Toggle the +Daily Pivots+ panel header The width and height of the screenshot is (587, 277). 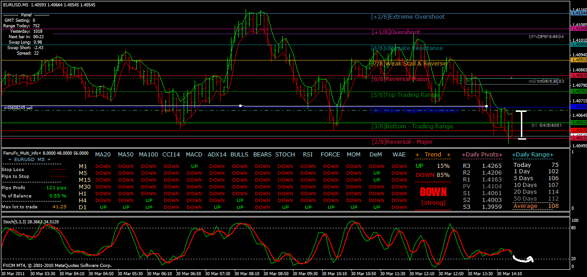[483, 155]
